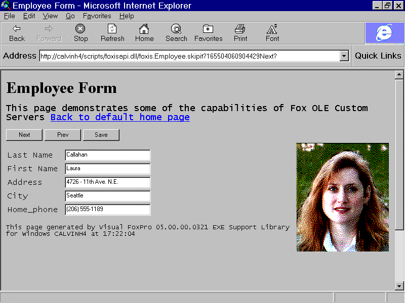Screen dimensions: 405x303
Task: Click the employee photo of Laura
Action: (x=342, y=197)
